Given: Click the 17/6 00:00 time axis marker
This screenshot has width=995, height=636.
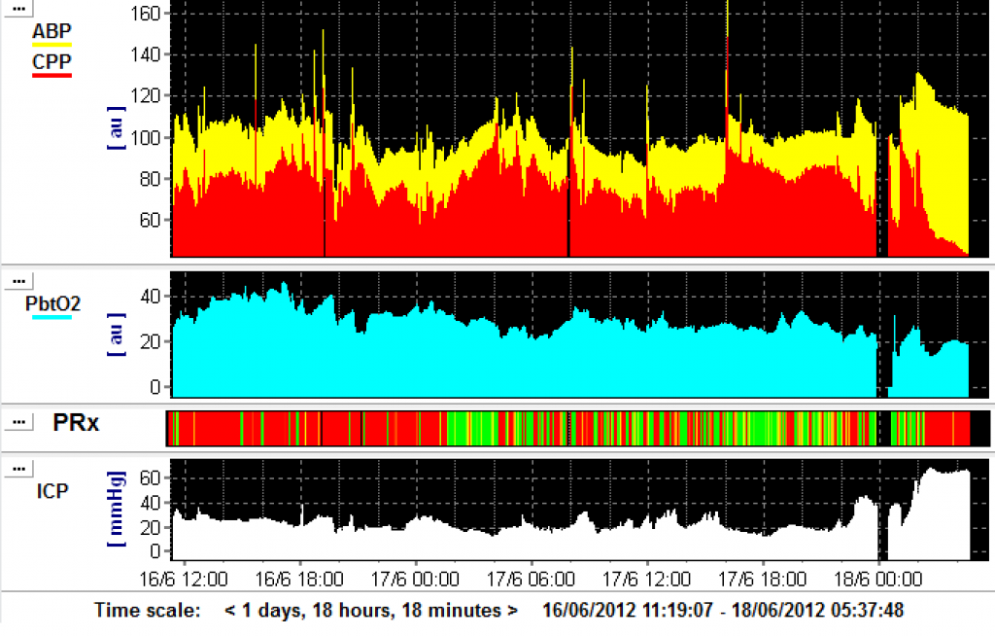Looking at the screenshot, I should click(x=416, y=580).
